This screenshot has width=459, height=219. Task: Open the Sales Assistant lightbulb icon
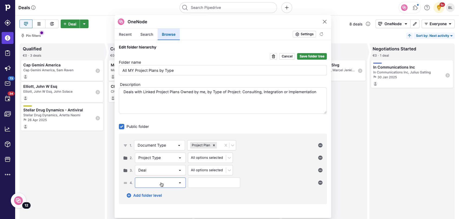439,8
